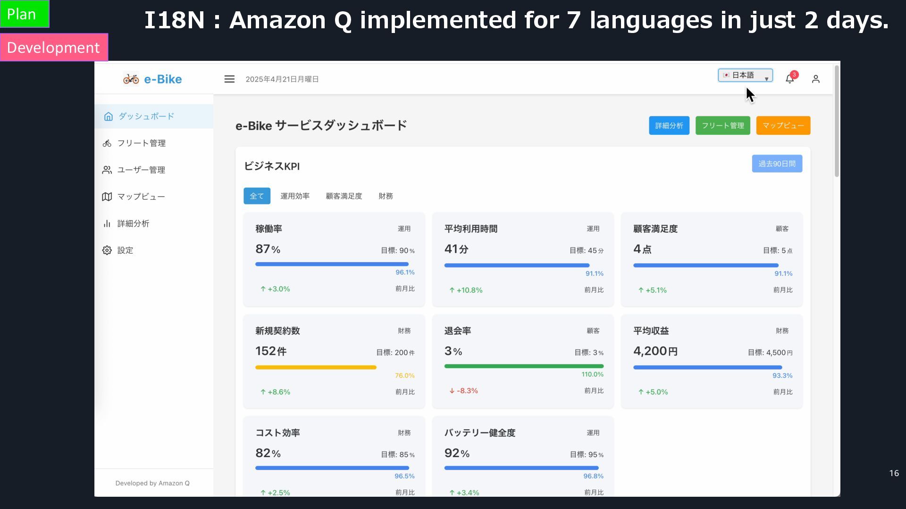Click the ユーザー管理 users icon
Viewport: 906px width, 509px height.
tap(107, 170)
